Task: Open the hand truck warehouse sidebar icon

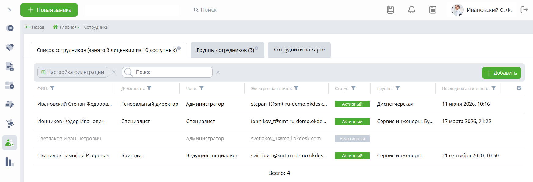Action: (x=10, y=124)
